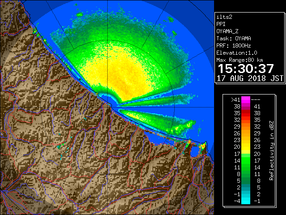Click the 15:30:37 scan time
Screen dimensions: 286x215
tap(246, 69)
